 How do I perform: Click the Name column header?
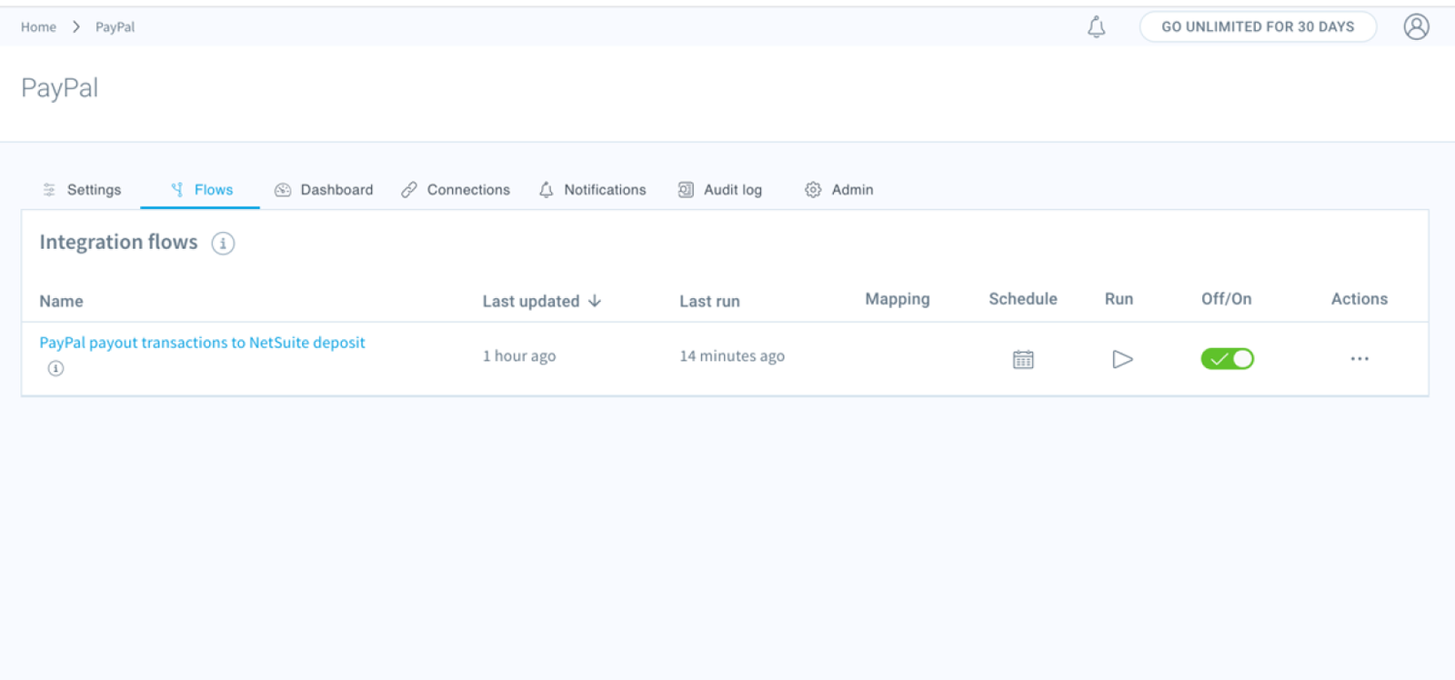(61, 301)
